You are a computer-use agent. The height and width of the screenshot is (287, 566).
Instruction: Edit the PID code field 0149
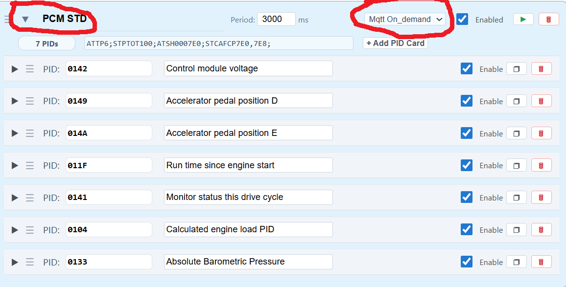(109, 101)
